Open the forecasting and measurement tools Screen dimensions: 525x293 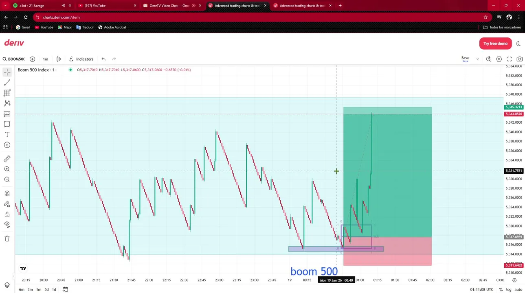(7, 114)
